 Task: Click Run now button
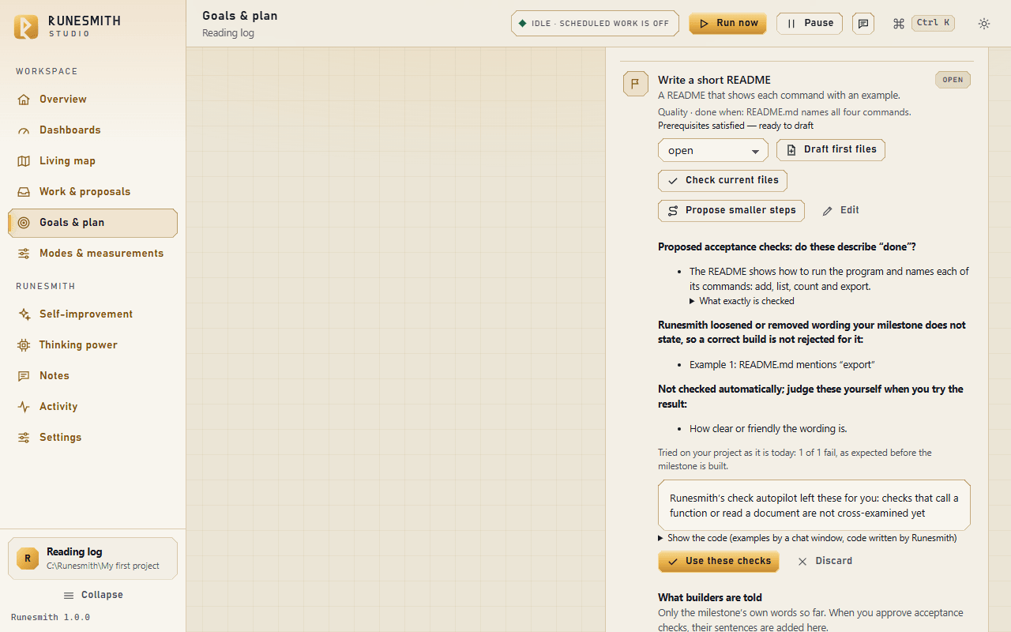pyautogui.click(x=728, y=24)
